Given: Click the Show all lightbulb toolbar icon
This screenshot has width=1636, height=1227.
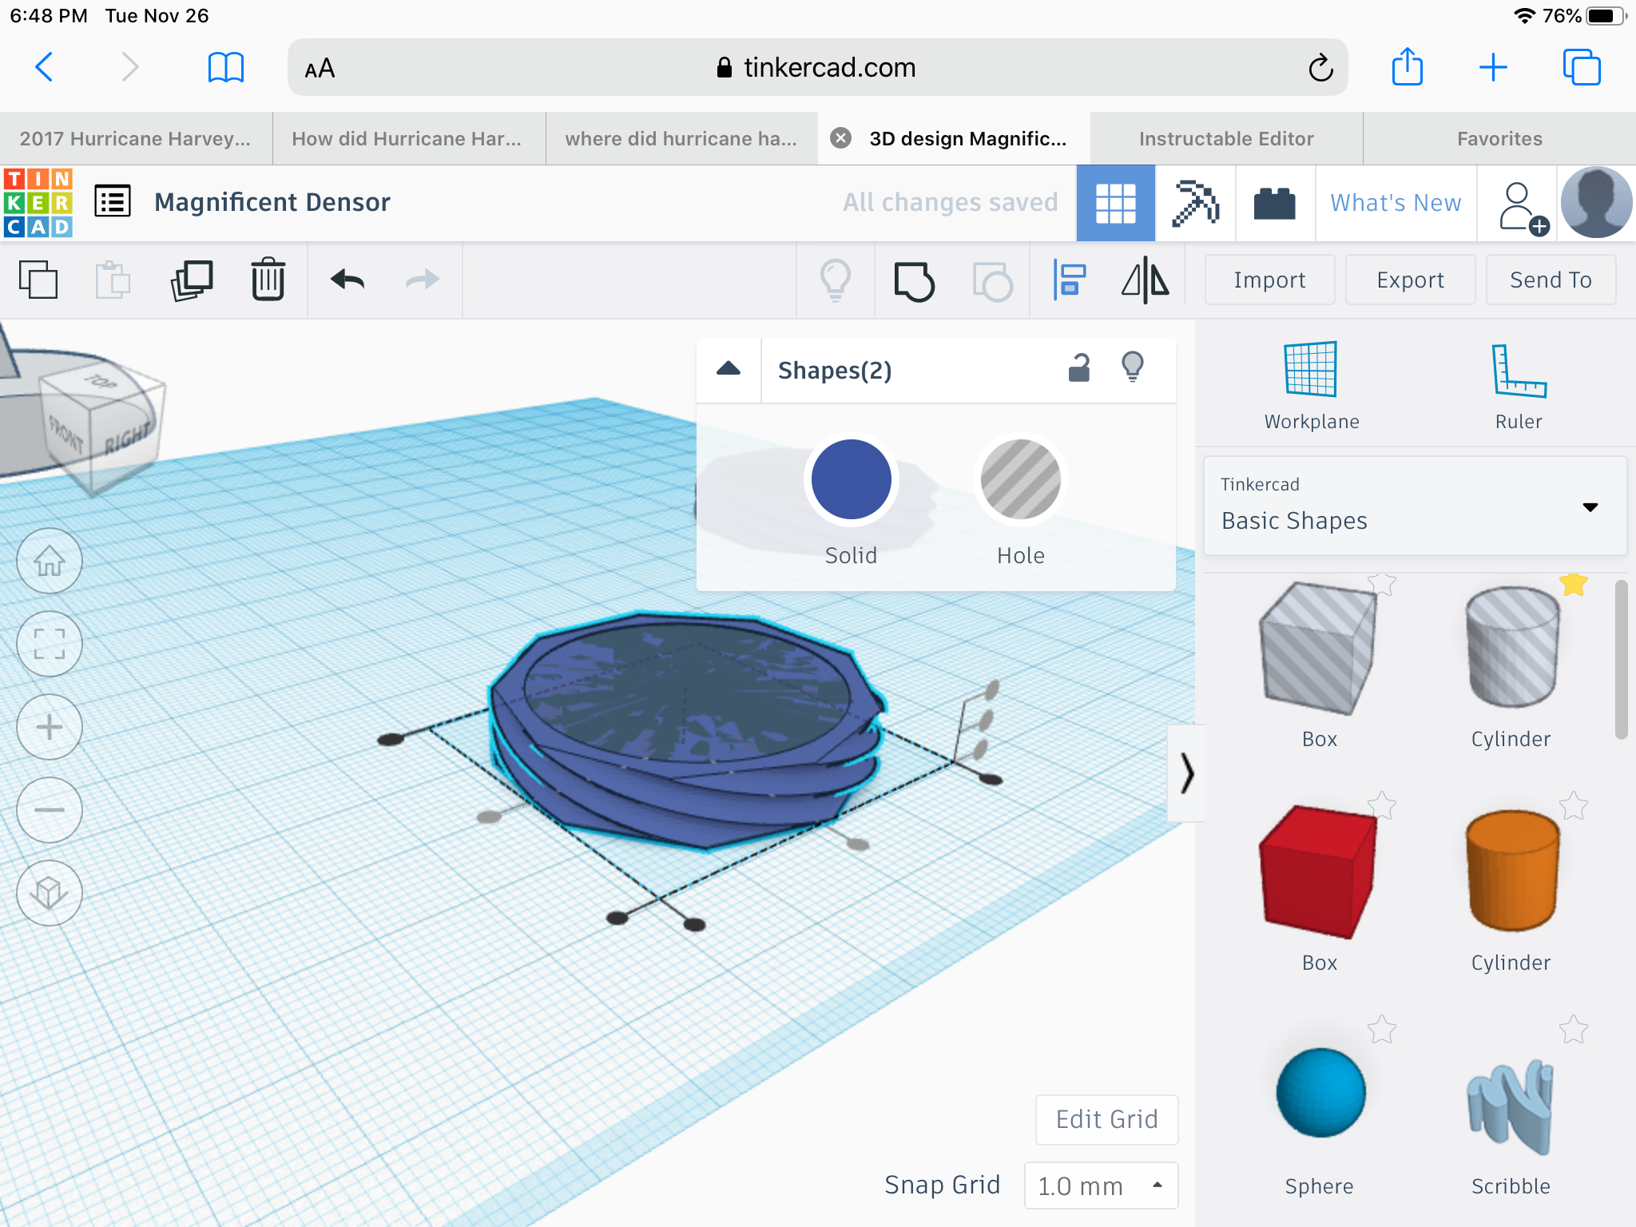Looking at the screenshot, I should 836,280.
